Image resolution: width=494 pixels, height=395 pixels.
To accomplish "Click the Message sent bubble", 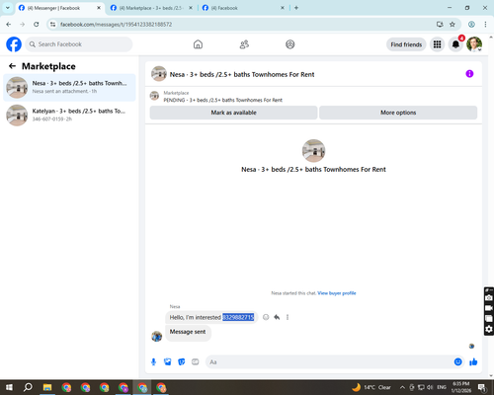I will [x=188, y=332].
